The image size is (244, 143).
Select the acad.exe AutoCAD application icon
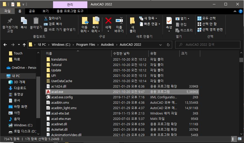(48, 92)
